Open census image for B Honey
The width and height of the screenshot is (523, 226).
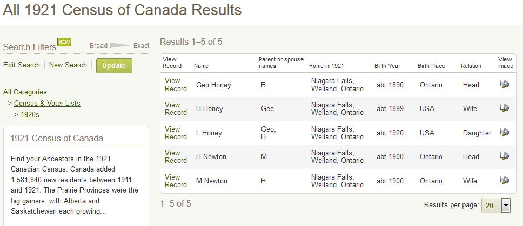click(504, 108)
